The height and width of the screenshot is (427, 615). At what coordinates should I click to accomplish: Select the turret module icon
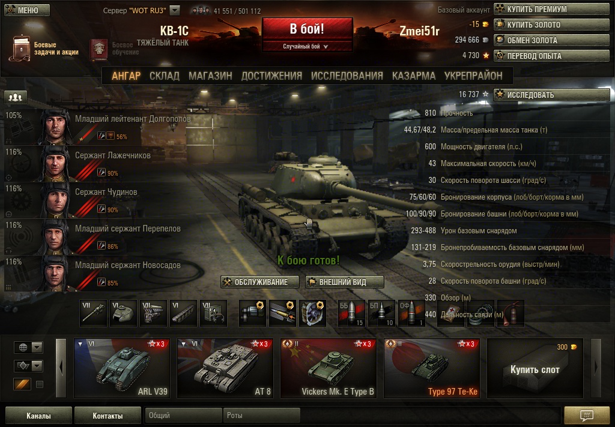124,313
